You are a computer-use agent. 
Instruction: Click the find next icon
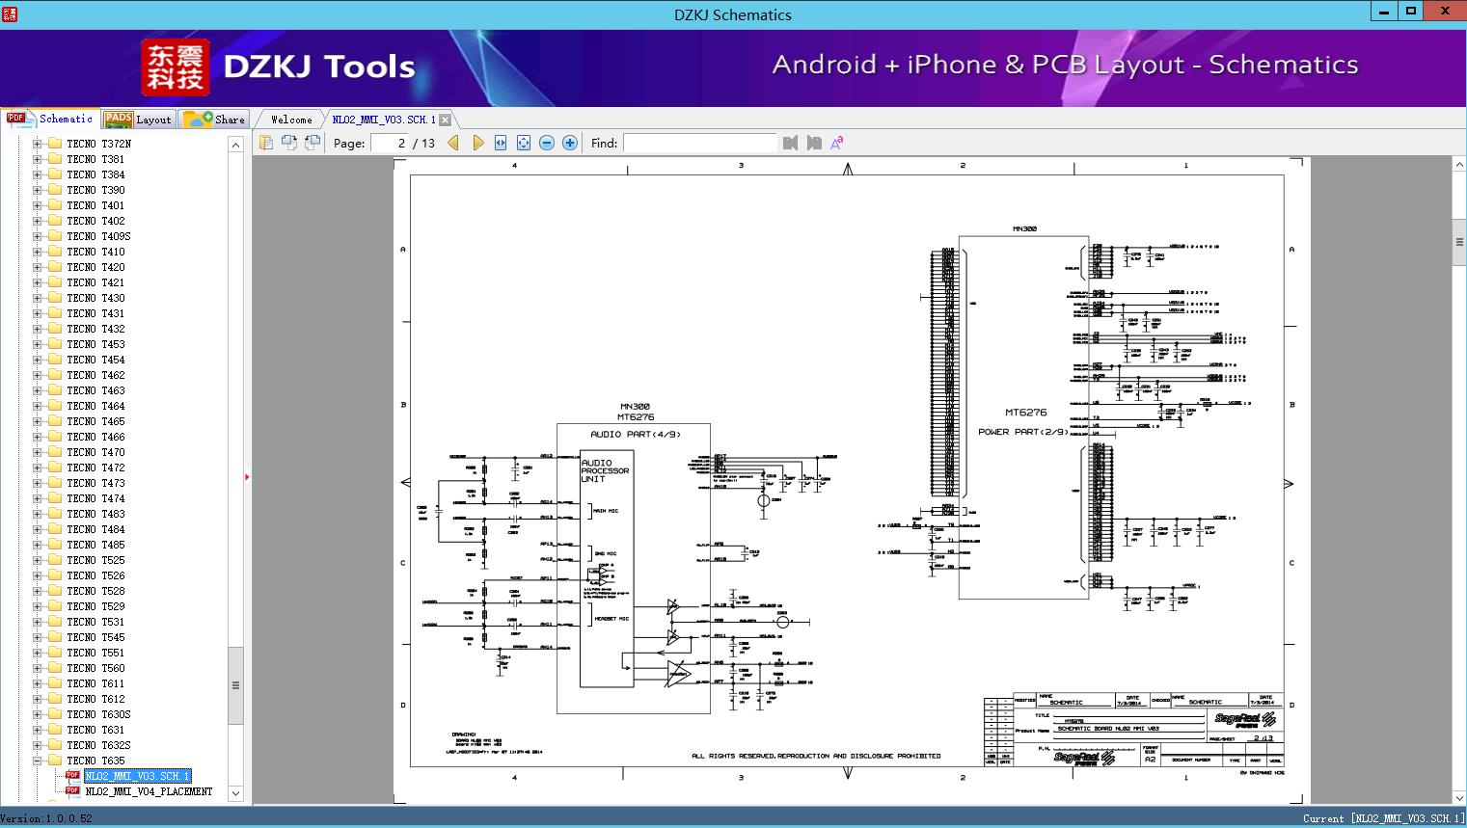(x=814, y=143)
